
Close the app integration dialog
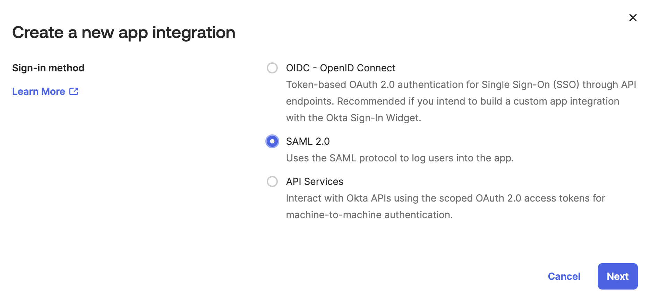tap(633, 18)
